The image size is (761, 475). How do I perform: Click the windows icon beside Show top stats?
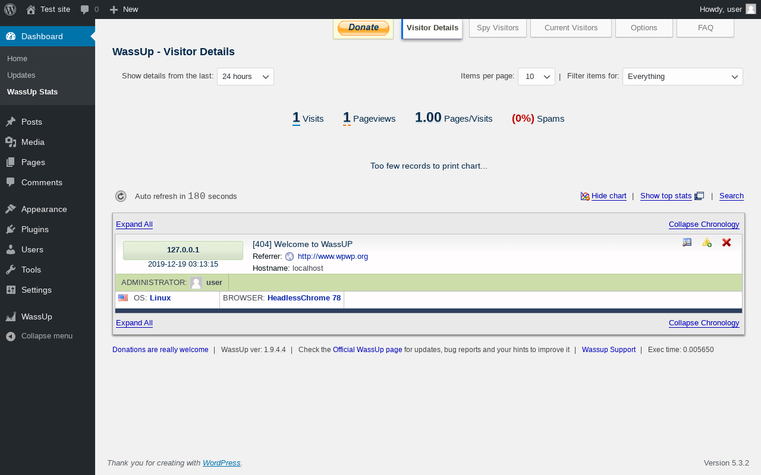tap(699, 196)
